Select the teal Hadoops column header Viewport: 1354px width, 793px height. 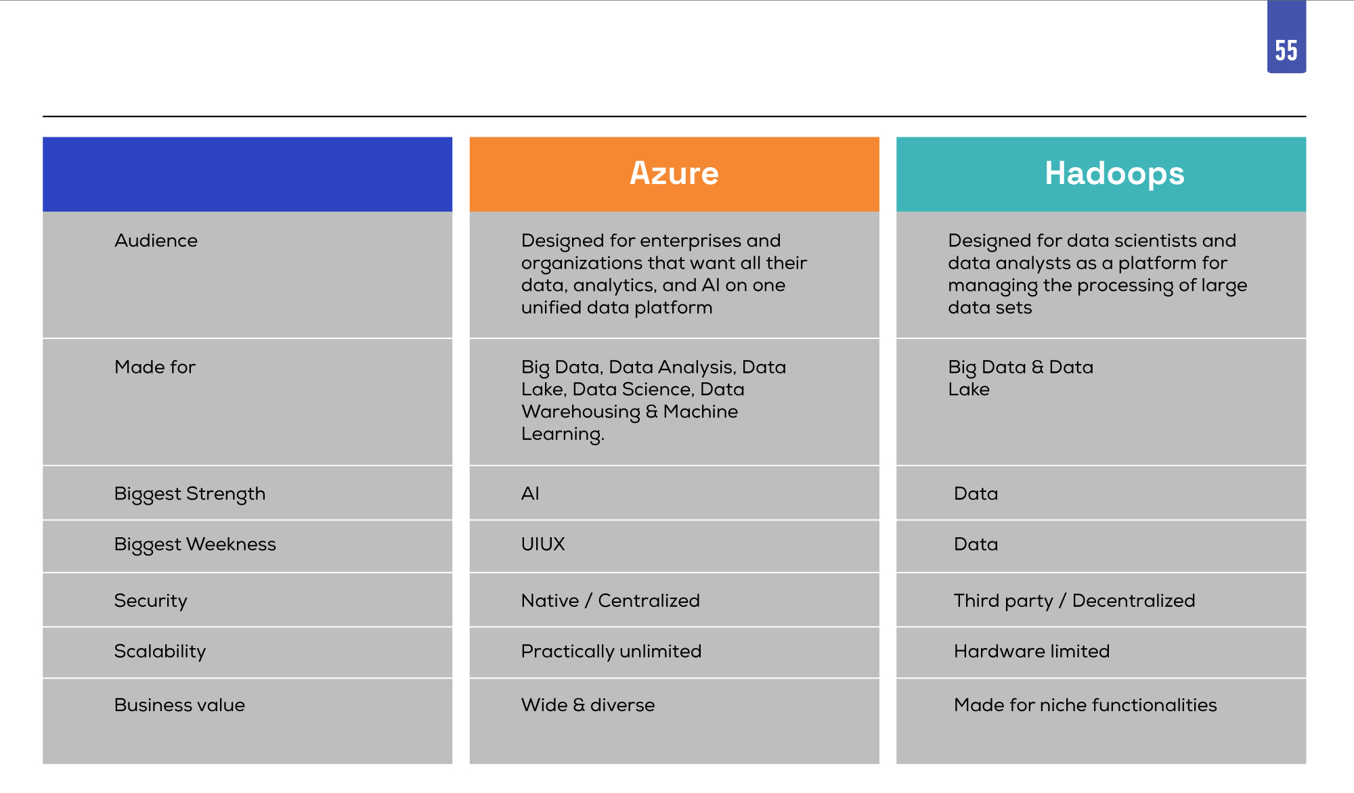[1101, 174]
